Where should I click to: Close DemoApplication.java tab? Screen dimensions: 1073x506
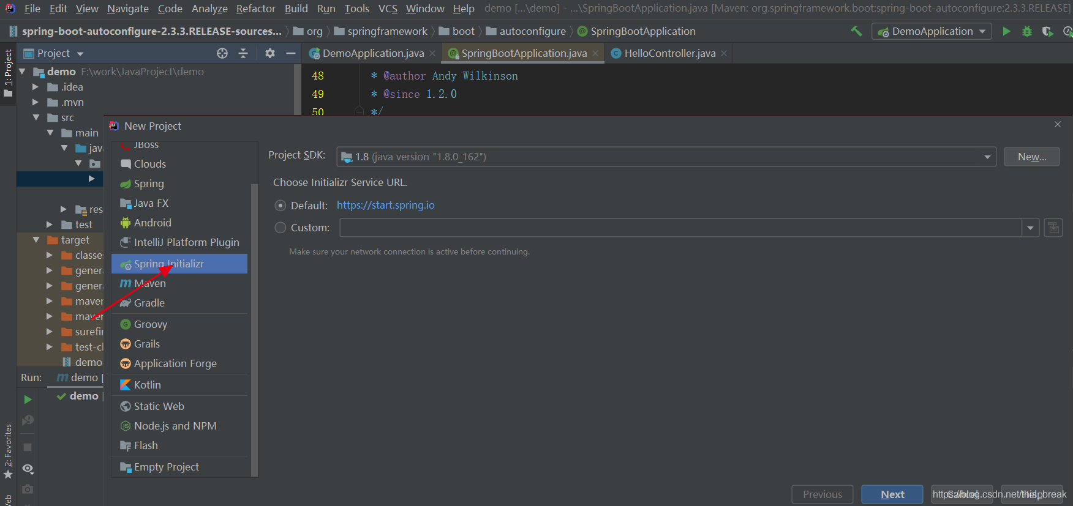tap(432, 53)
